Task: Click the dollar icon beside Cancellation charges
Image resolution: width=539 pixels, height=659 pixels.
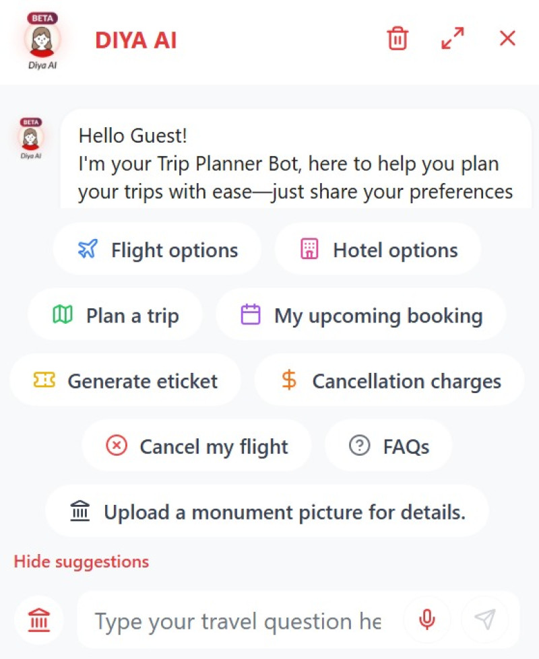Action: [288, 380]
